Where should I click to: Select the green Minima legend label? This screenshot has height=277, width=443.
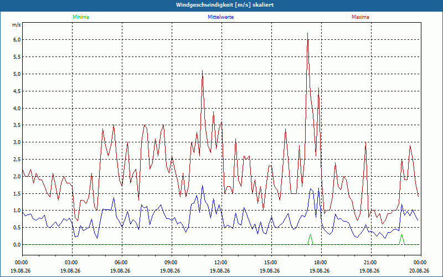81,17
